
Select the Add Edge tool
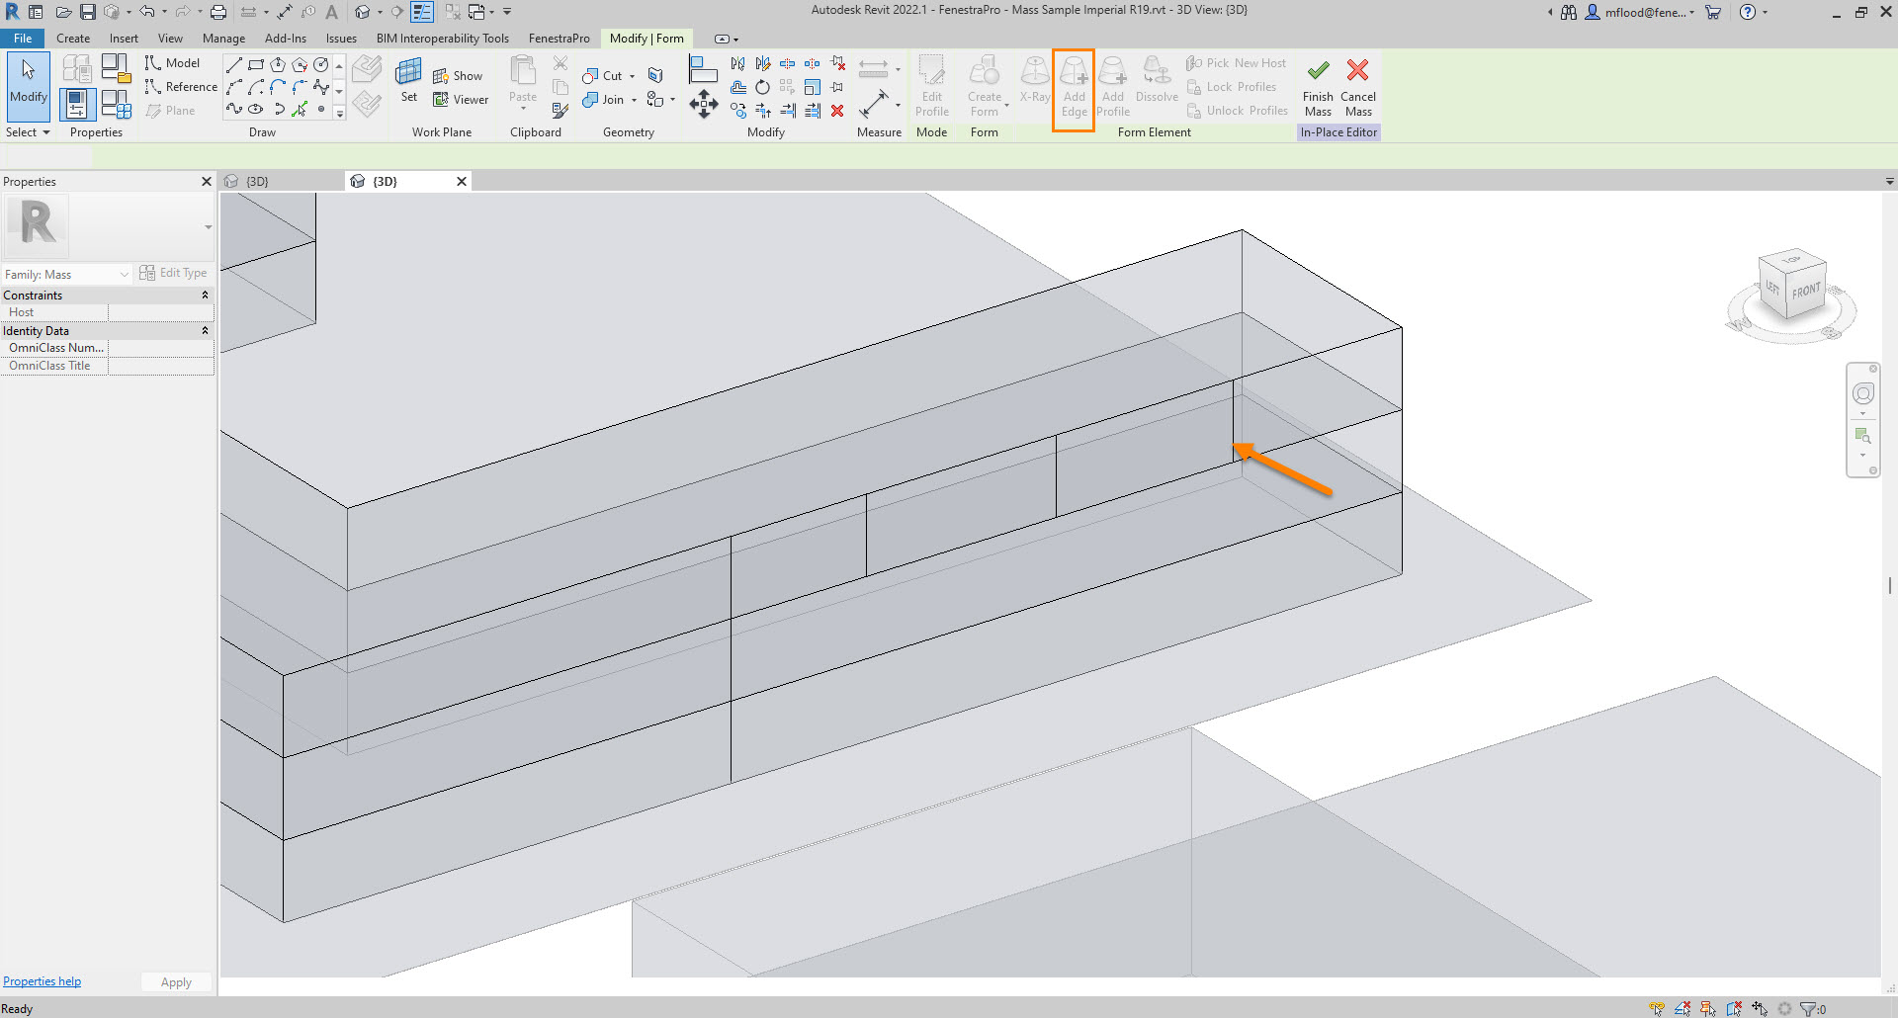tap(1074, 87)
